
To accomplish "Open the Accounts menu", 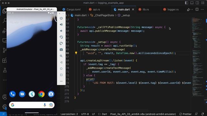I will click(5, 97).
